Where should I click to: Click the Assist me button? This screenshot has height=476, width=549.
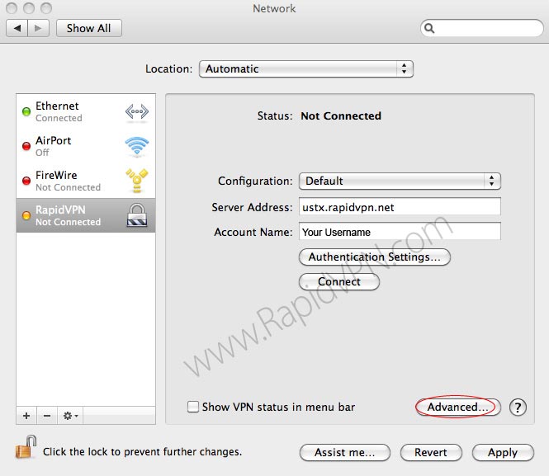(345, 453)
